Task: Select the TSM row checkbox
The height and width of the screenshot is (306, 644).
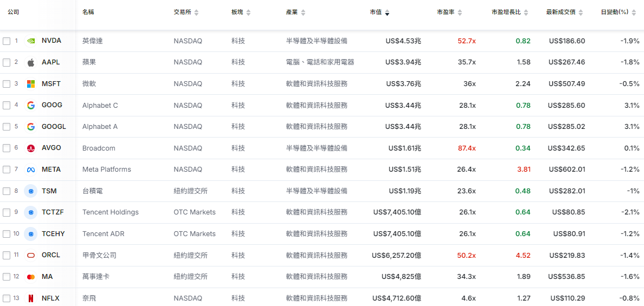Action: [7, 191]
